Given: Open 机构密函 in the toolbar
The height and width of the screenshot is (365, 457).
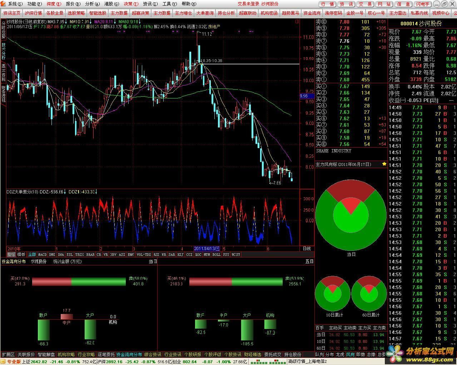Looking at the screenshot, I should [269, 13].
